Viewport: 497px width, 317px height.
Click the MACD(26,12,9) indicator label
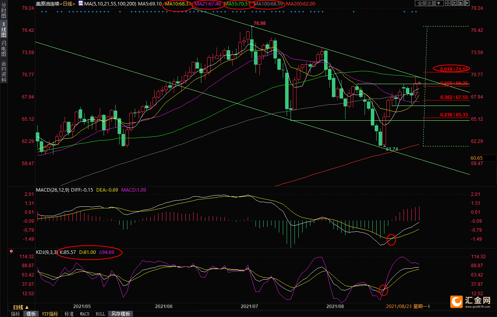53,190
